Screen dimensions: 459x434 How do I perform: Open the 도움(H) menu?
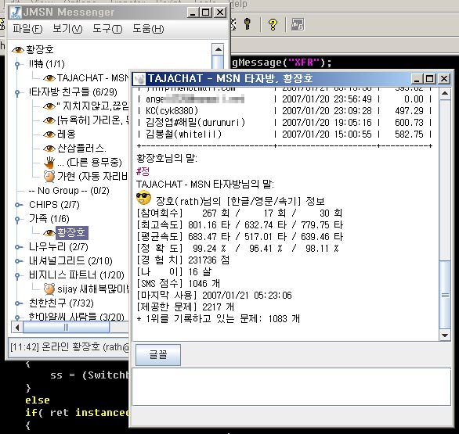tap(148, 29)
